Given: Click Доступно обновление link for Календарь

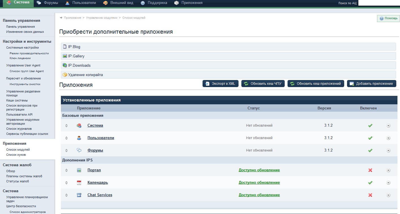Looking at the screenshot, I should click(x=259, y=183).
